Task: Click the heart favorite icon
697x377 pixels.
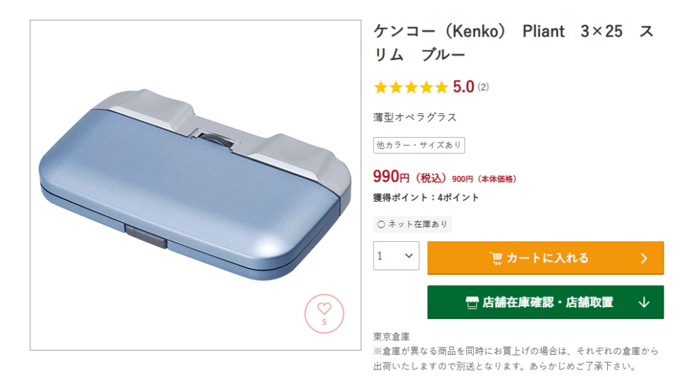Action: 324,309
